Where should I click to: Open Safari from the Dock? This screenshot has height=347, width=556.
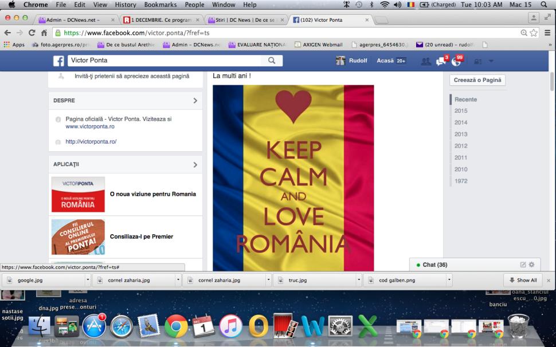[122, 326]
